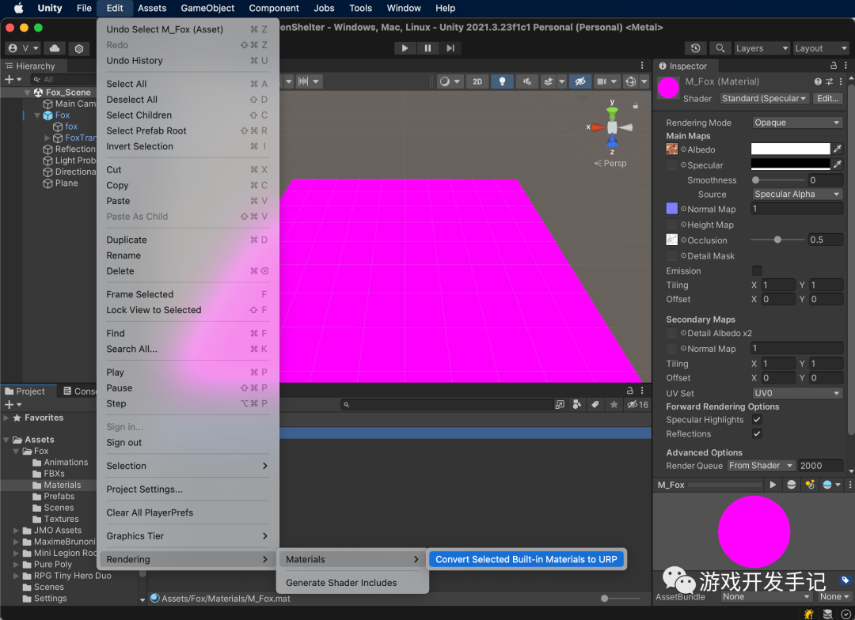Click the preview mesh shape icon
The image size is (855, 620).
coord(791,484)
